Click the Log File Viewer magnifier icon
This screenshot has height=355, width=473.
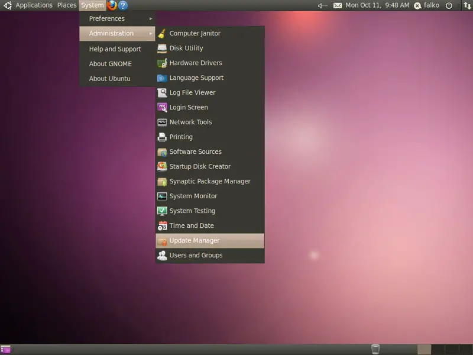pyautogui.click(x=162, y=93)
